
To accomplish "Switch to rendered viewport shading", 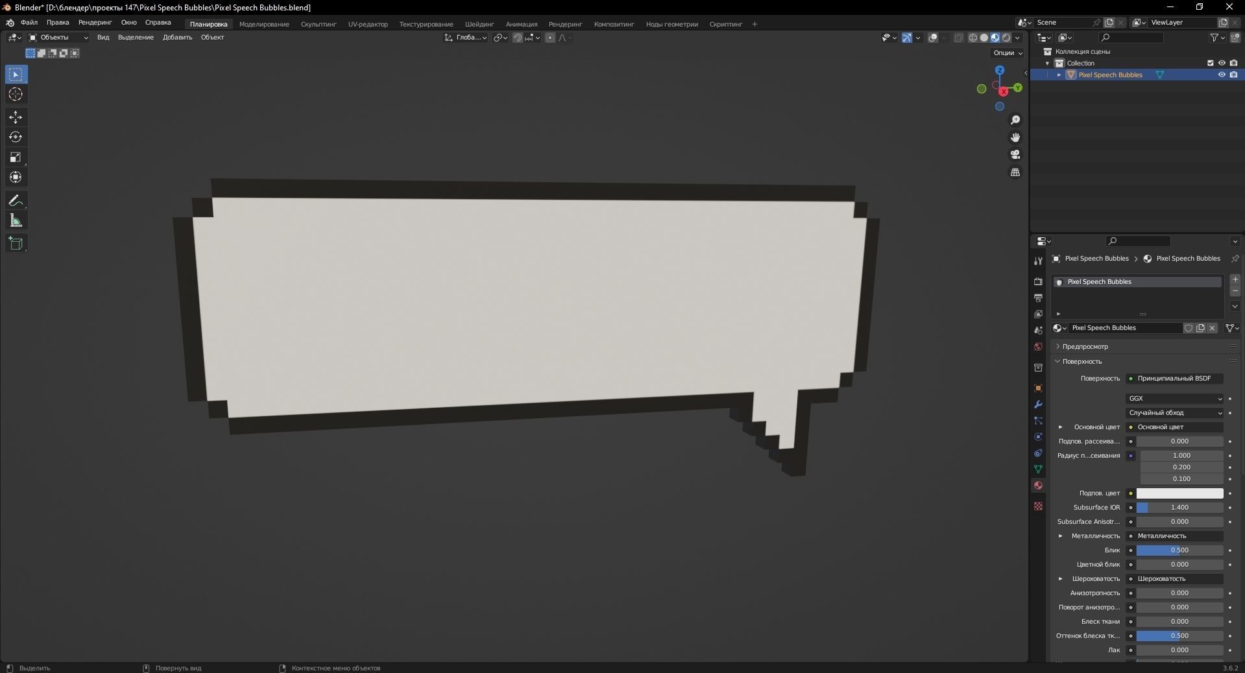I will tap(1006, 38).
